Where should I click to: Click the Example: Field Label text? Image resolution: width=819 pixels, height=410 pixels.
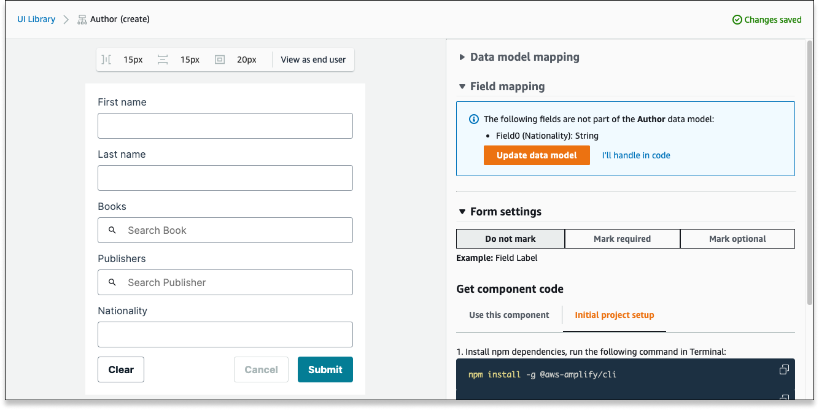click(x=497, y=258)
